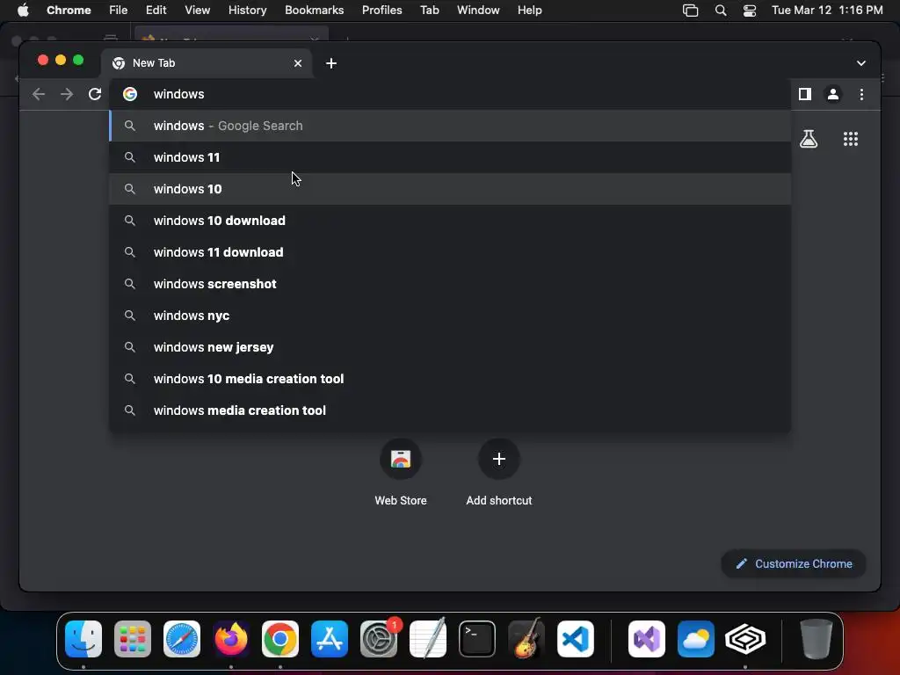Open Chrome from the Dock
This screenshot has height=675, width=900.
280,639
